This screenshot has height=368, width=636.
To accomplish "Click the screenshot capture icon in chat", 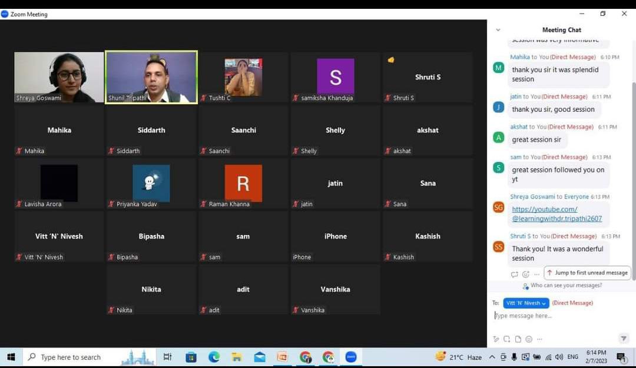I will click(506, 339).
